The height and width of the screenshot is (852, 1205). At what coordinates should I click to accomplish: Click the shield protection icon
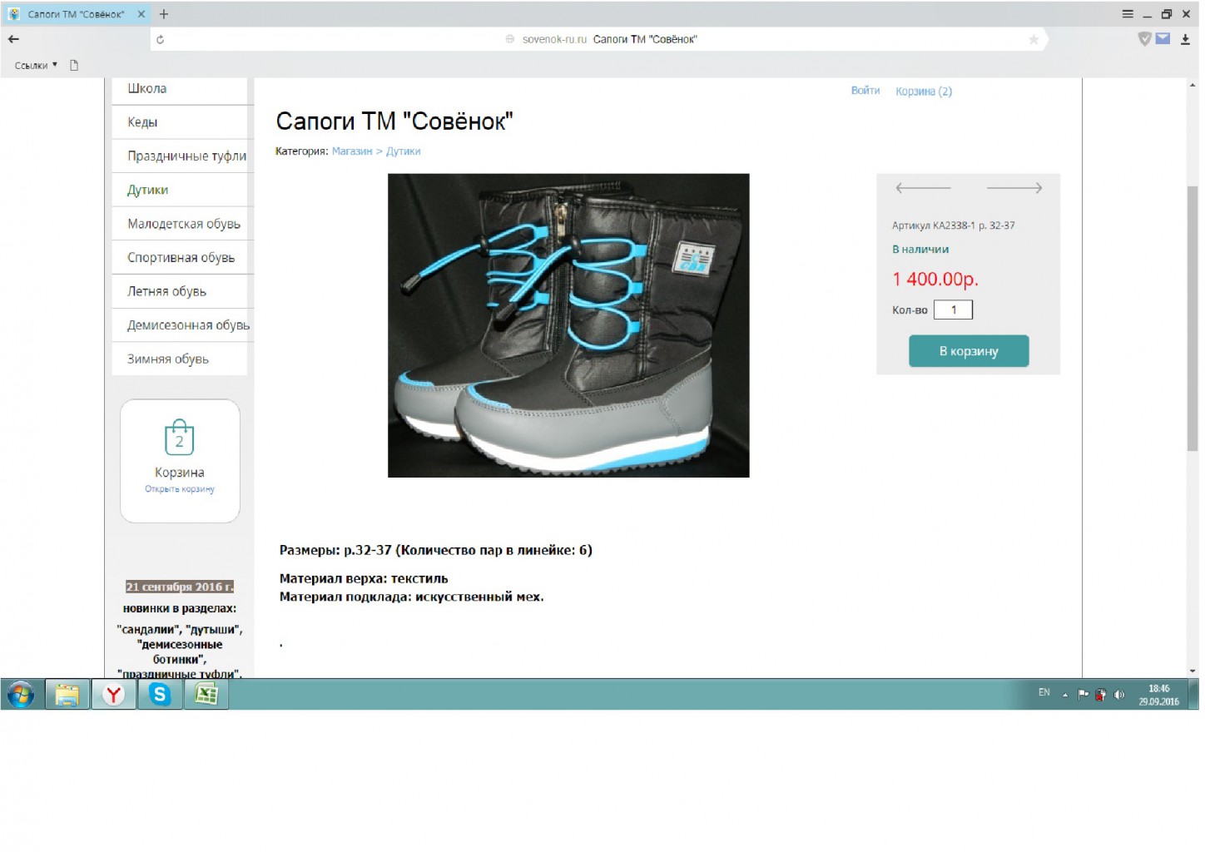[1144, 39]
